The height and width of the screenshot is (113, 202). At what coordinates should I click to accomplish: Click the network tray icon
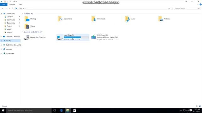184,110
